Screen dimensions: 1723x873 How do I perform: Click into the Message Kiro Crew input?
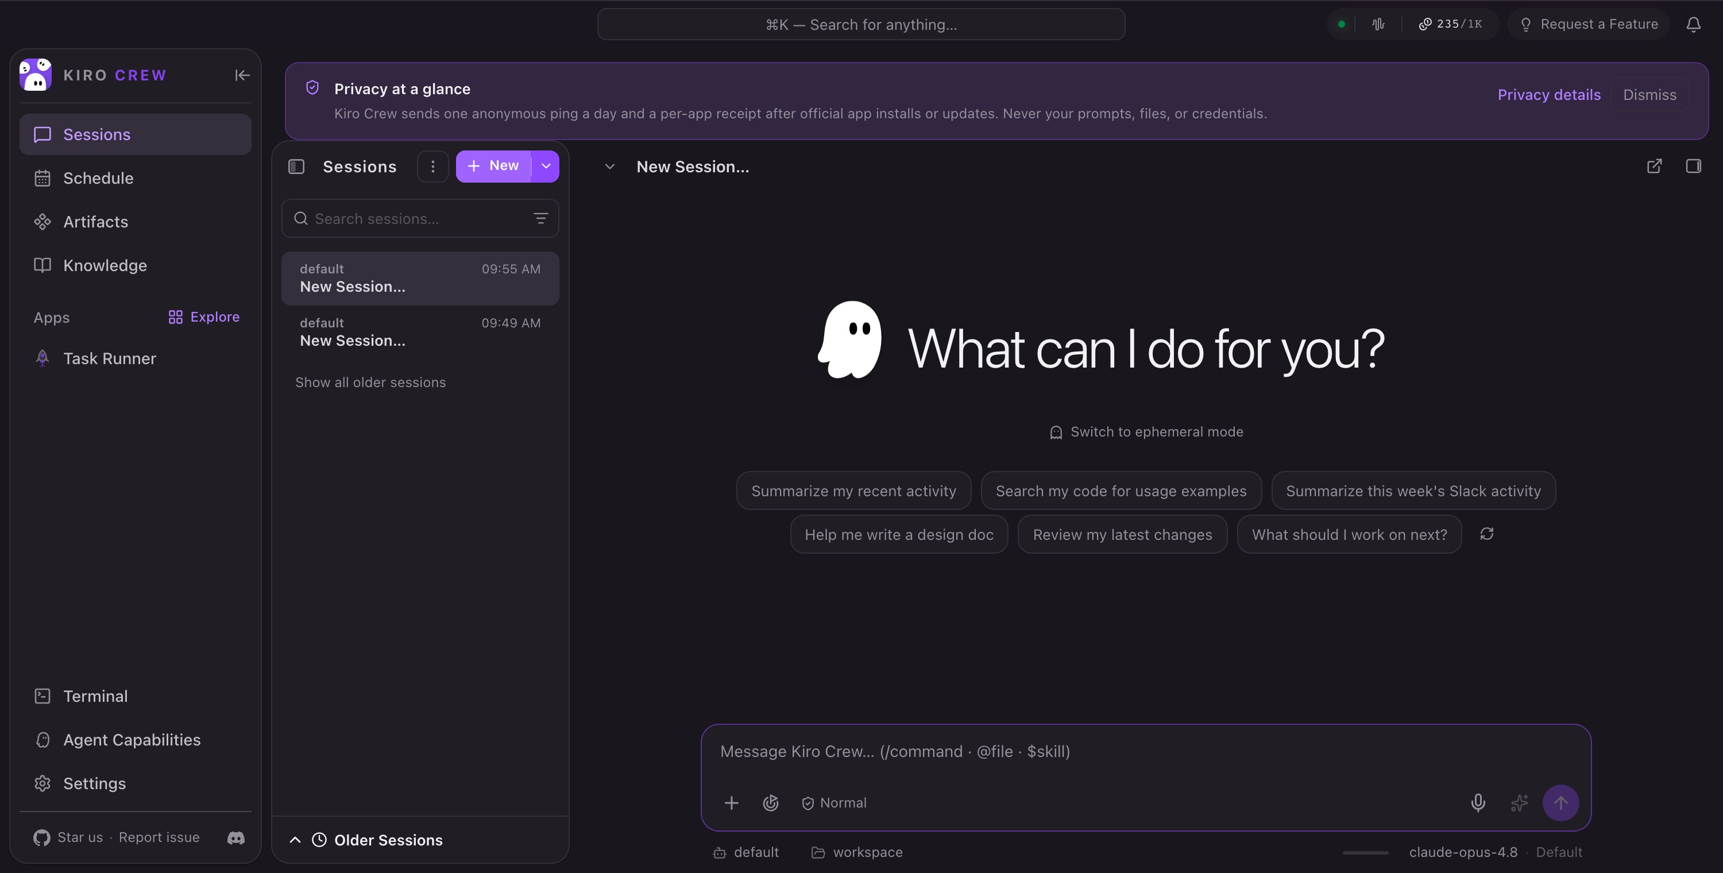point(1145,751)
